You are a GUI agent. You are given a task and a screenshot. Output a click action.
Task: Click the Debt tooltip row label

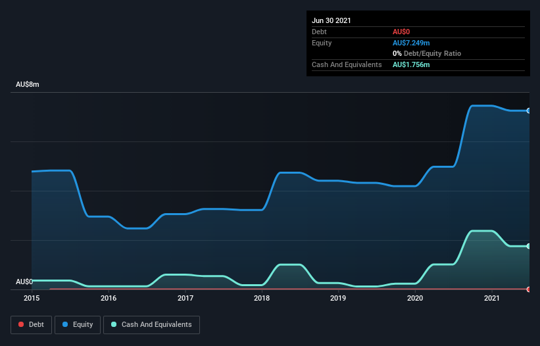(x=319, y=32)
